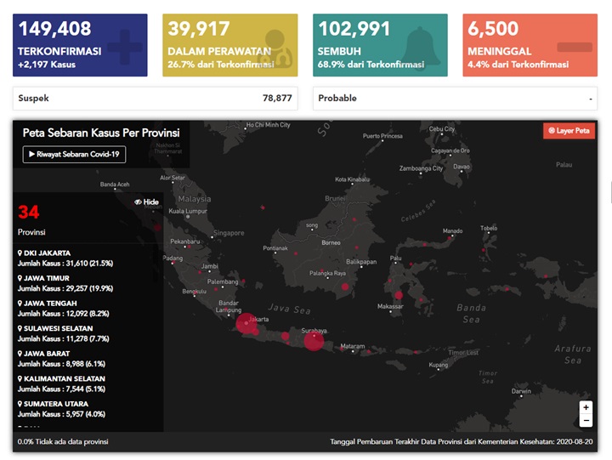This screenshot has height=460, width=612.
Task: Click the Sembuh green bell card
Action: 380,45
